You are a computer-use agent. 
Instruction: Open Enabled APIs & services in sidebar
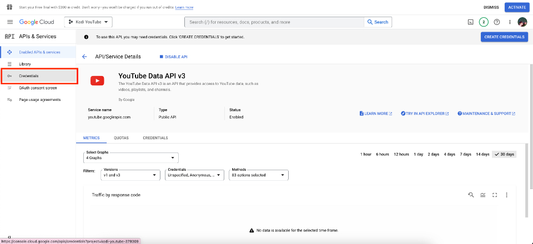click(38, 52)
